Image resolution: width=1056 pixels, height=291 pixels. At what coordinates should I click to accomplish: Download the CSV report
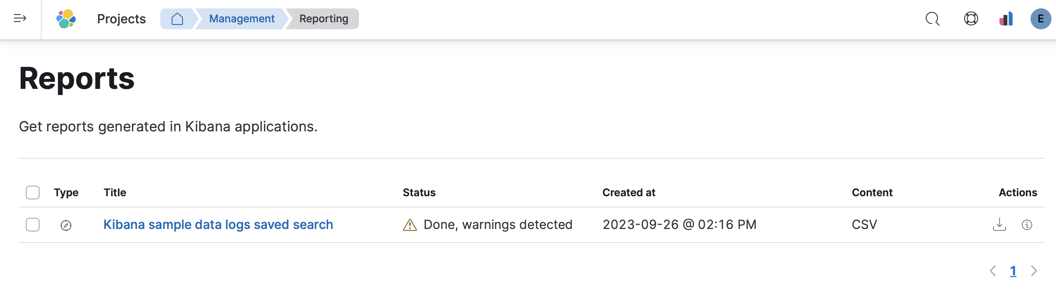[999, 225]
